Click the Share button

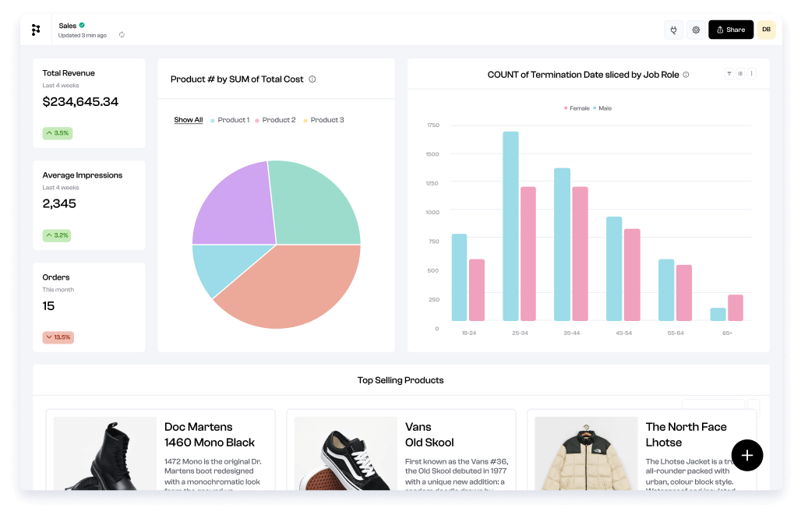pos(730,30)
